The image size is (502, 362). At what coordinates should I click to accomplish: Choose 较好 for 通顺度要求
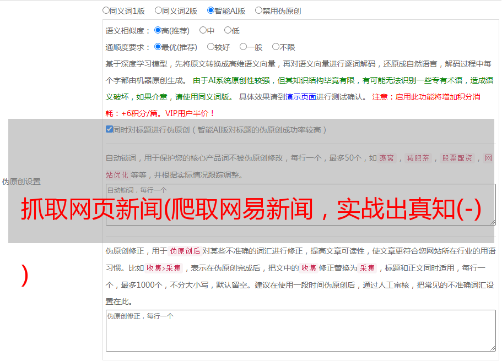[x=210, y=47]
